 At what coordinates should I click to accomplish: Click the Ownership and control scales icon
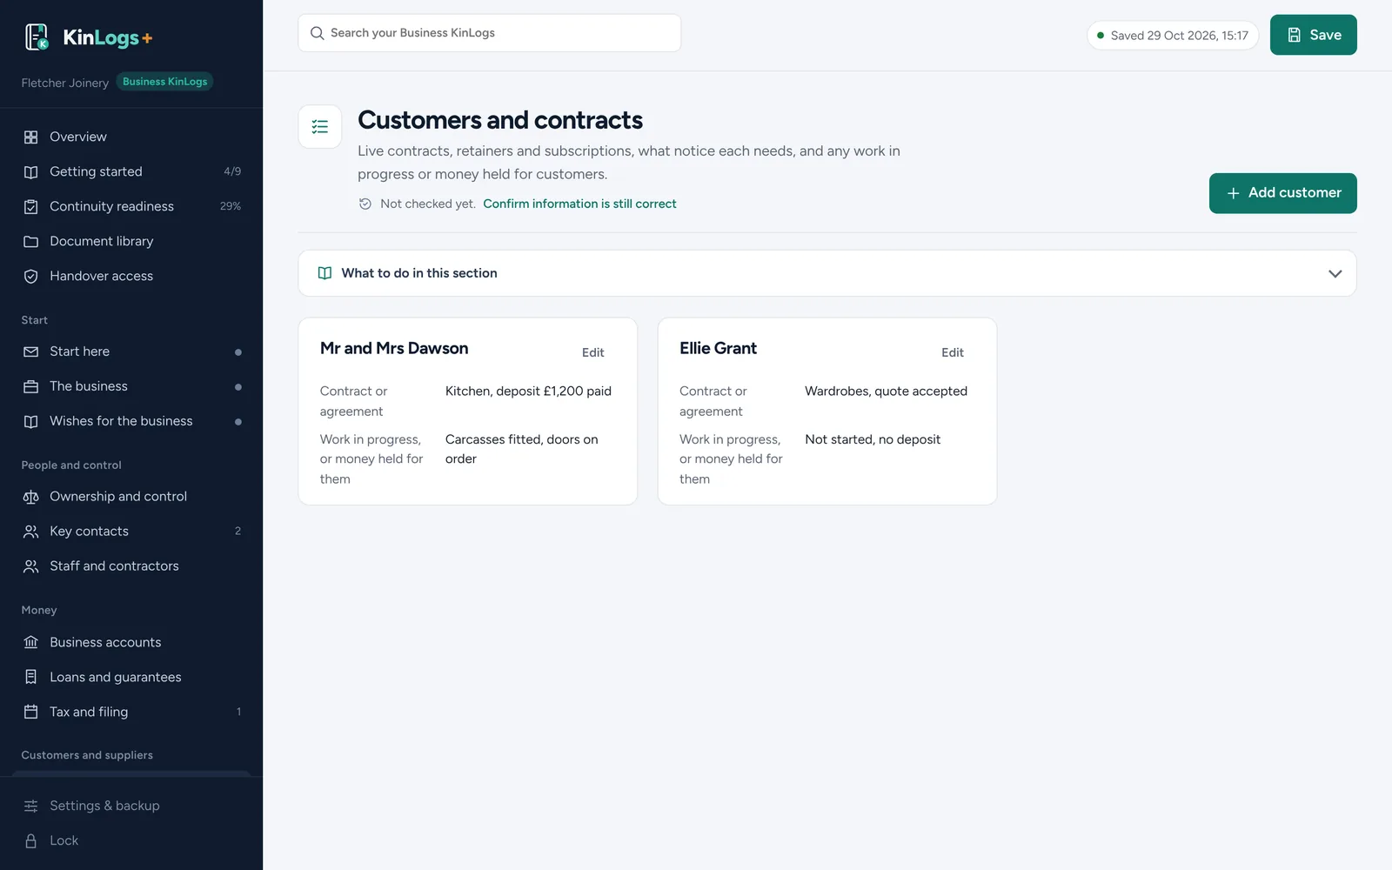[x=31, y=497]
